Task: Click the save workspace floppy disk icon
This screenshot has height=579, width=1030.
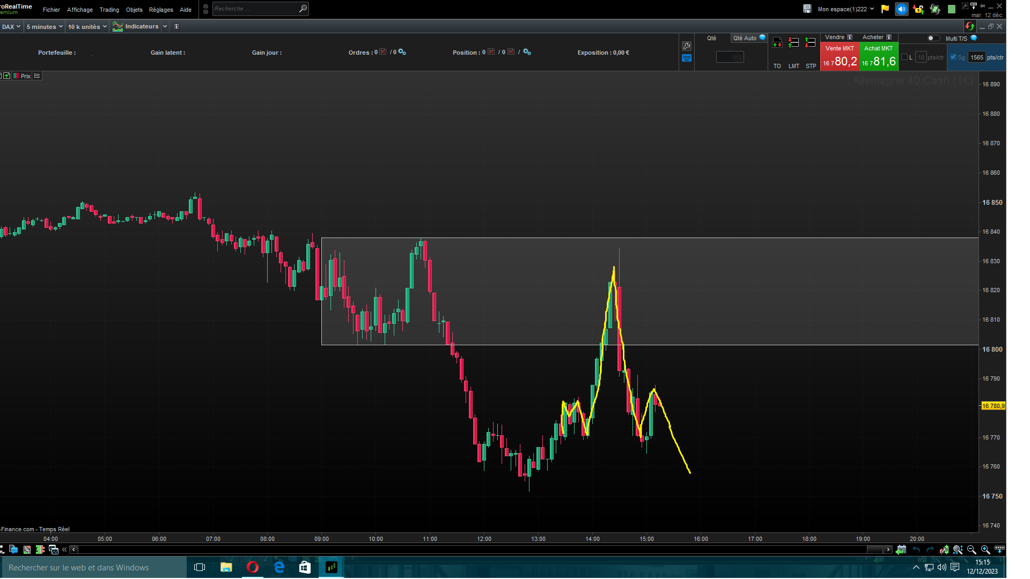Action: [x=807, y=9]
